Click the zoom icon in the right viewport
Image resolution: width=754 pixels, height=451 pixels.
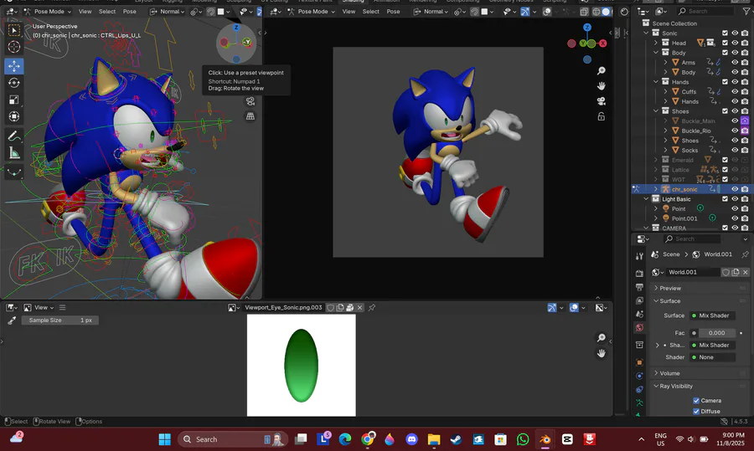(x=601, y=71)
